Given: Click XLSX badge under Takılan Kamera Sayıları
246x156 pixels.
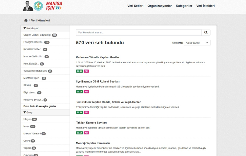Looking at the screenshot, I should (x=79, y=133).
